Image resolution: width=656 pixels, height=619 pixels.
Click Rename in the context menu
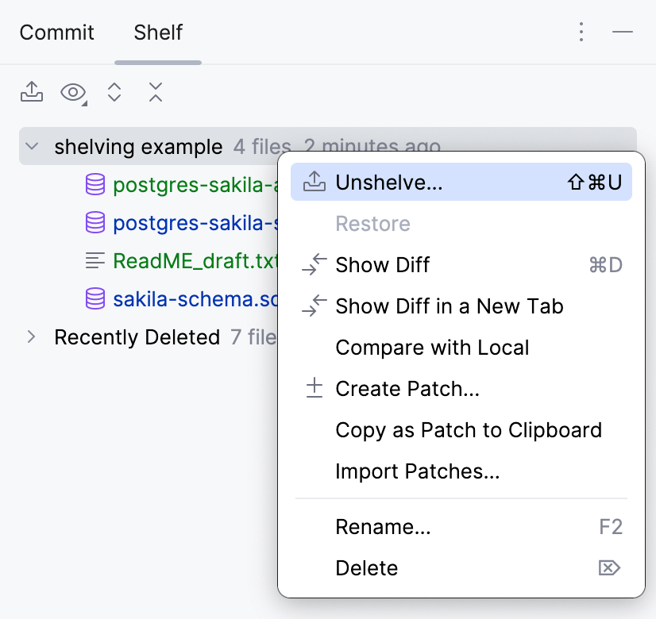click(x=383, y=527)
